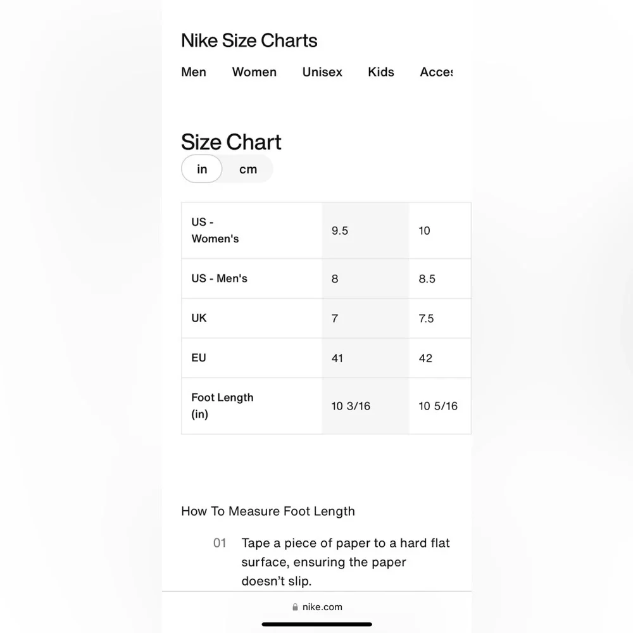The image size is (633, 633).
Task: Tap the UK size 7 cell
Action: coord(335,318)
